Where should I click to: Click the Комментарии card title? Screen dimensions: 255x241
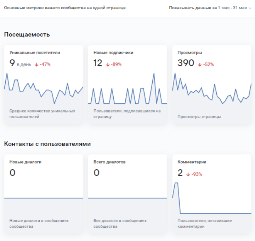pyautogui.click(x=192, y=162)
